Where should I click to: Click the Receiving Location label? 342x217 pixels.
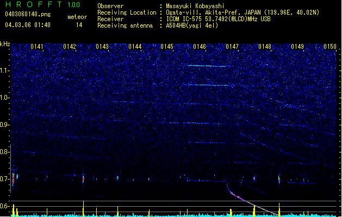click(x=127, y=12)
